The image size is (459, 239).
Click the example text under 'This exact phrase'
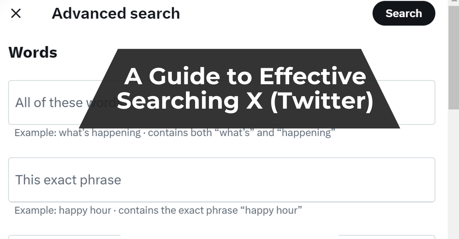coord(158,210)
